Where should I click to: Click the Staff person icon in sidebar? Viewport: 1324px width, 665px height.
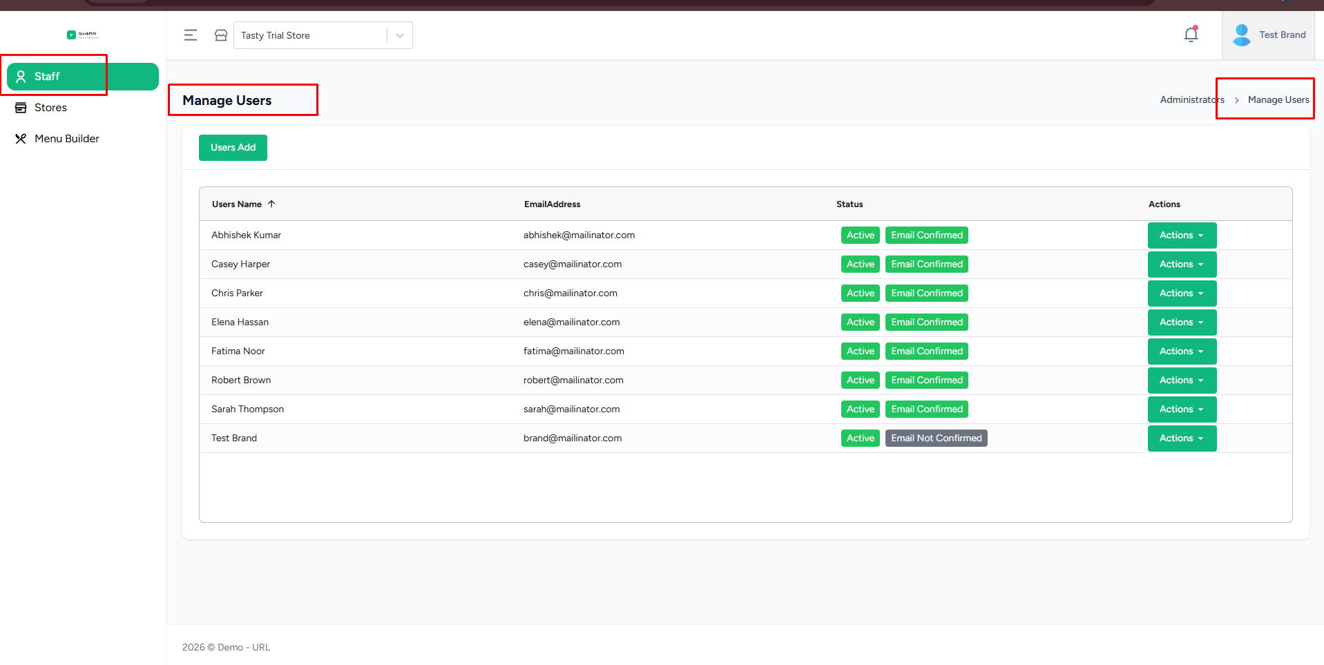pos(21,77)
